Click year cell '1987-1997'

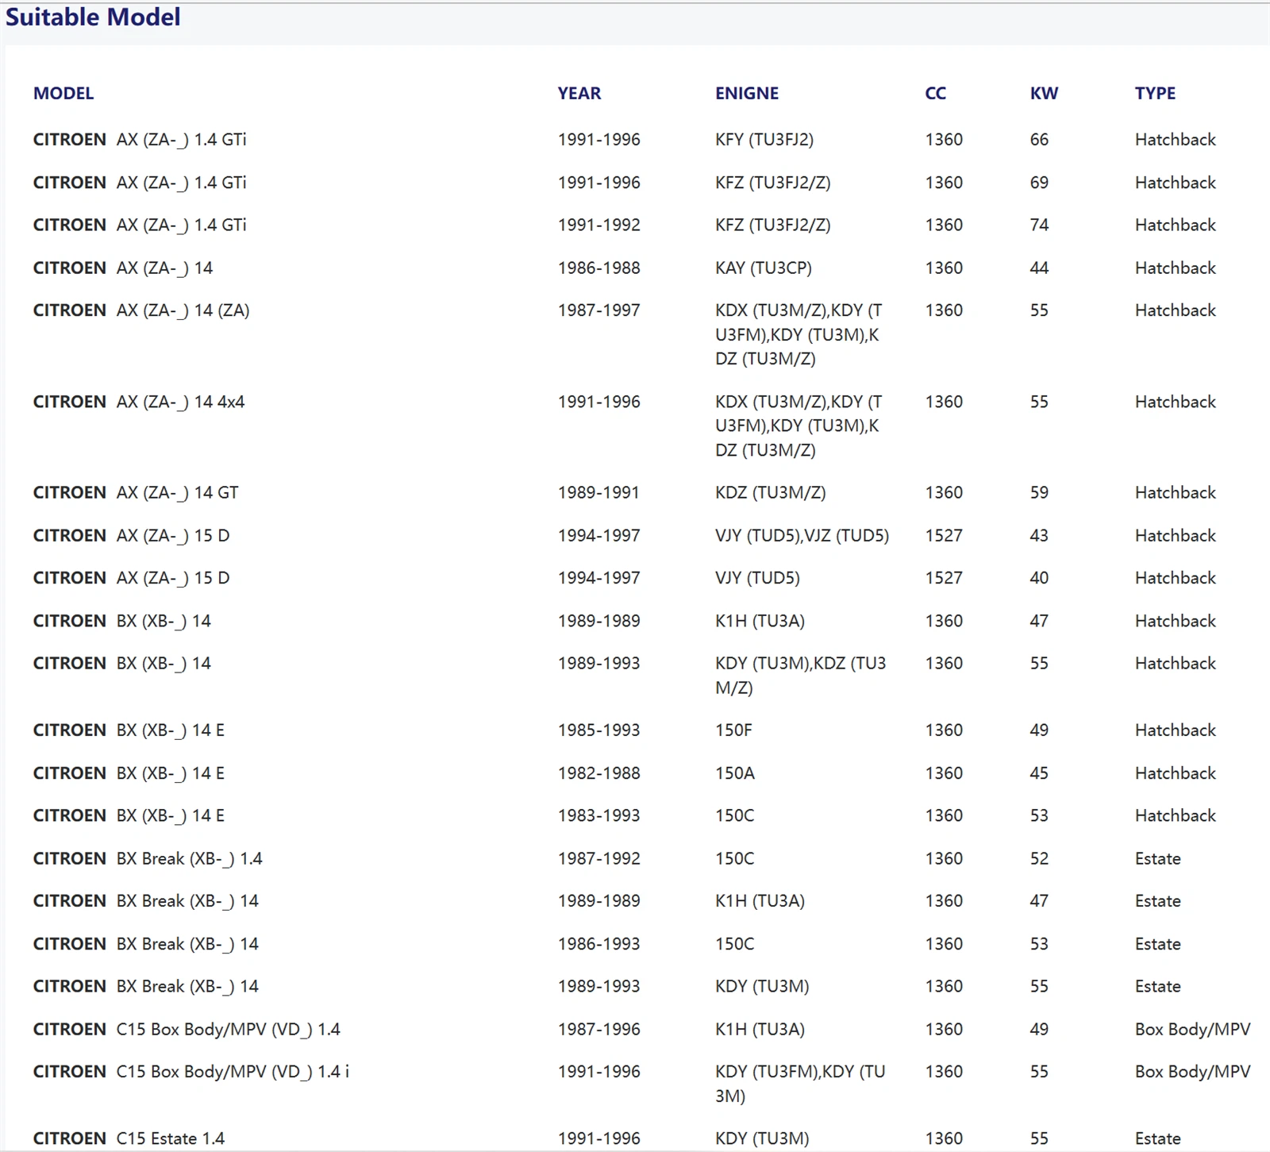(x=599, y=310)
